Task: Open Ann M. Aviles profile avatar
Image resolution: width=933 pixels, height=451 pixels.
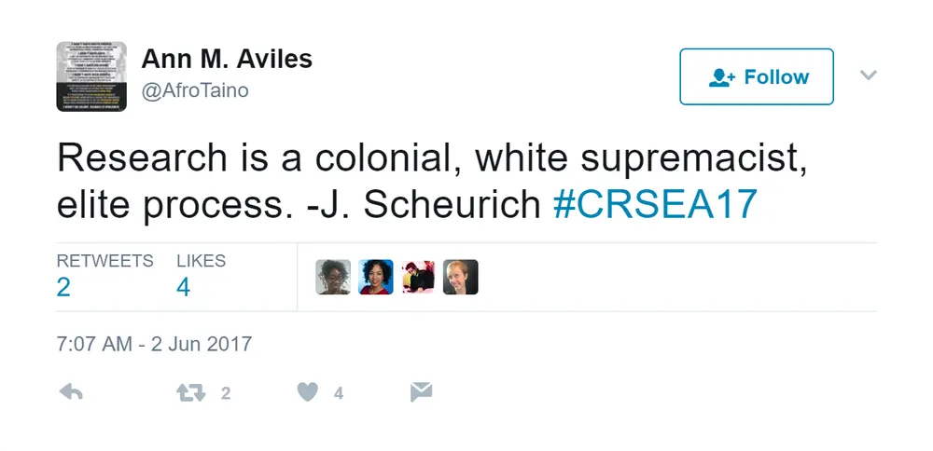Action: (91, 76)
